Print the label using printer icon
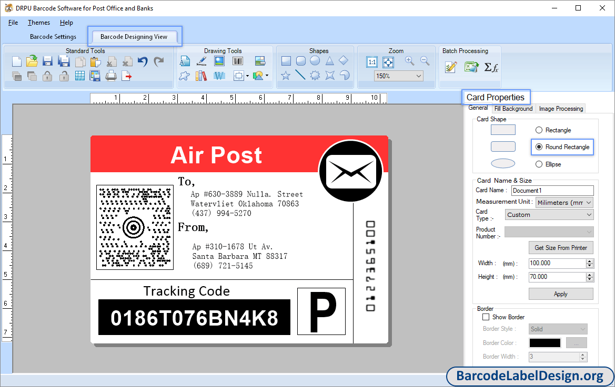The image size is (615, 387). pos(111,76)
